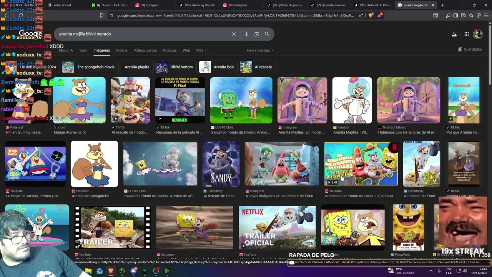This screenshot has width=492, height=277.
Task: Open File Explorer from taskbar
Action: tap(88, 271)
